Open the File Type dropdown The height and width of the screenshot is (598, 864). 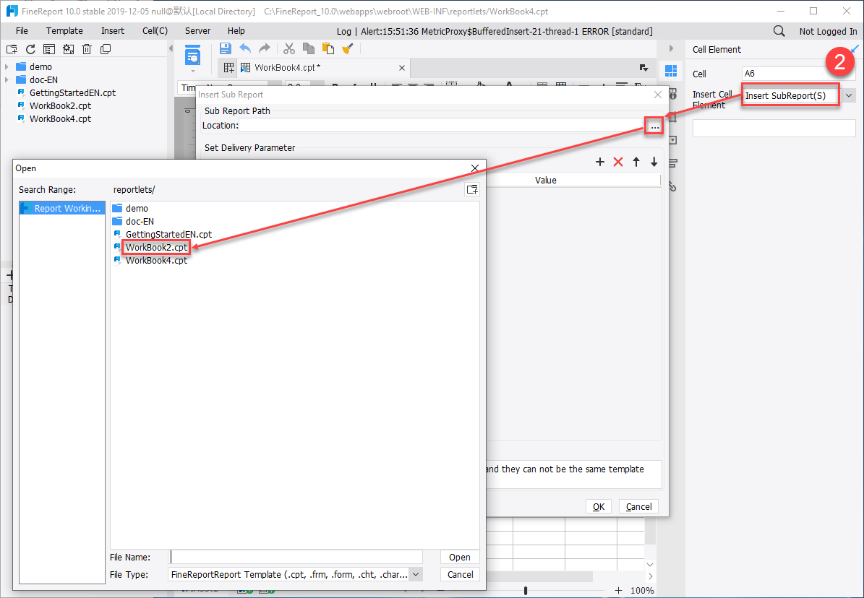416,573
